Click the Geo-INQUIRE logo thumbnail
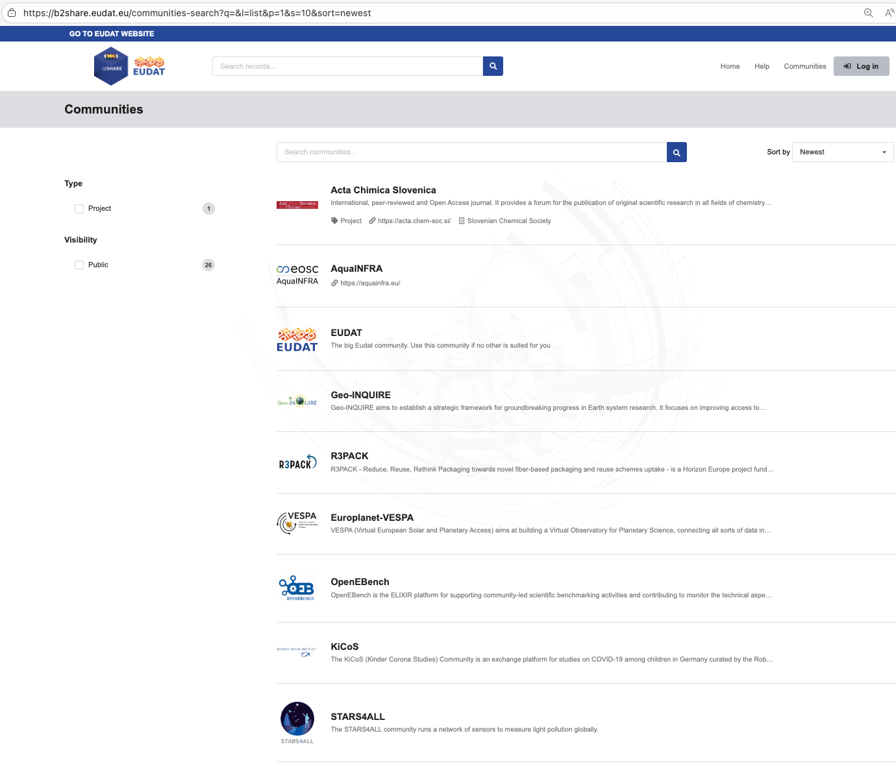896x766 pixels. click(297, 401)
